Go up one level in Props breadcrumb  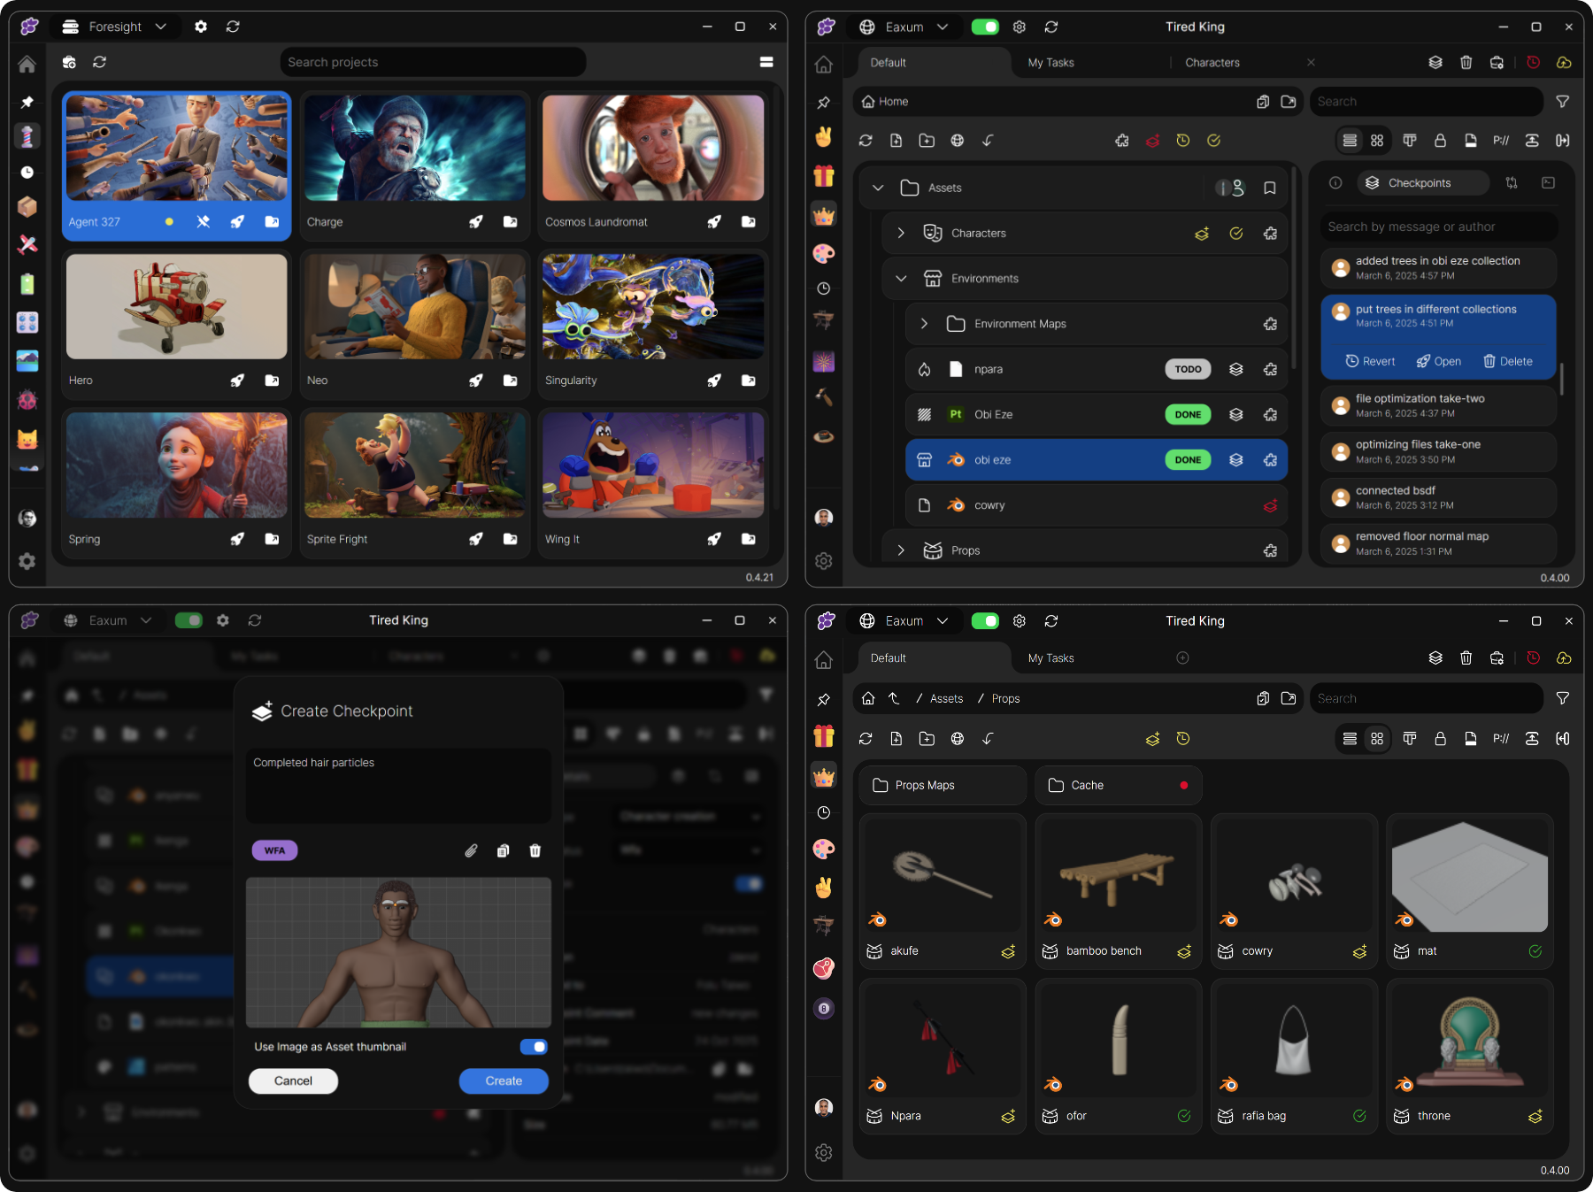pyautogui.click(x=894, y=698)
